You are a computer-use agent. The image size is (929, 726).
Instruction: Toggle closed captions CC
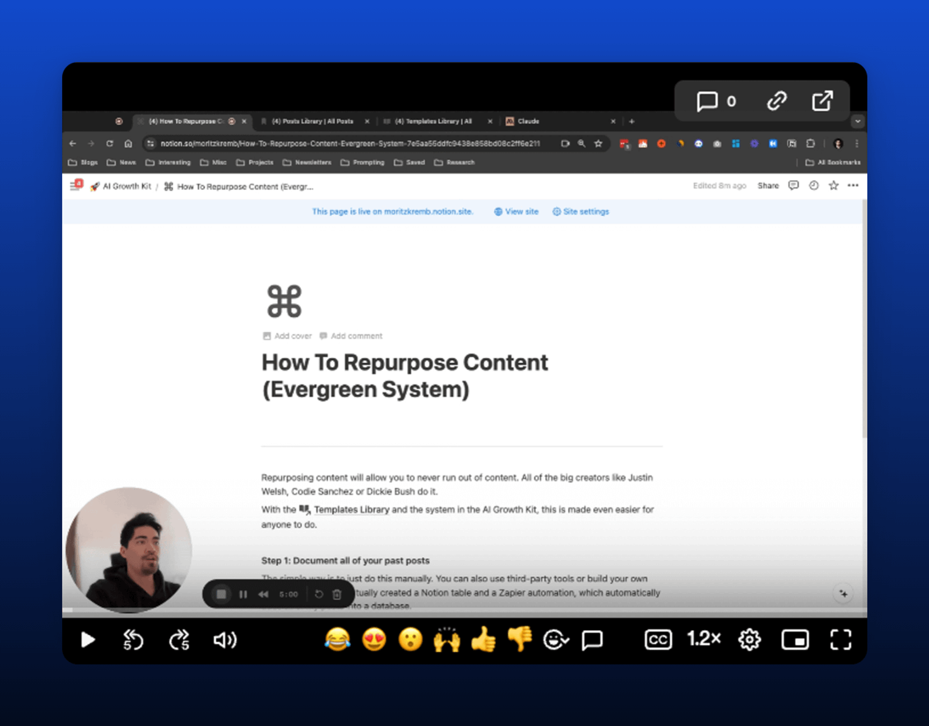658,640
